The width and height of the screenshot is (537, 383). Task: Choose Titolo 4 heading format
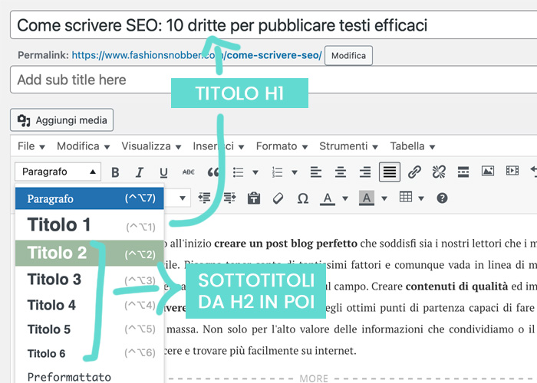90,305
